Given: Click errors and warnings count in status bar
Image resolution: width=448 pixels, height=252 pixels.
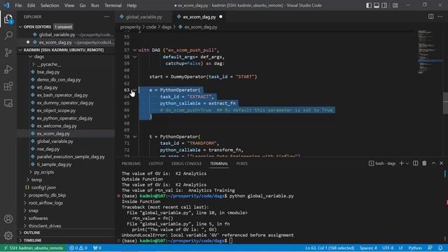Looking at the screenshot, I should click(78, 248).
